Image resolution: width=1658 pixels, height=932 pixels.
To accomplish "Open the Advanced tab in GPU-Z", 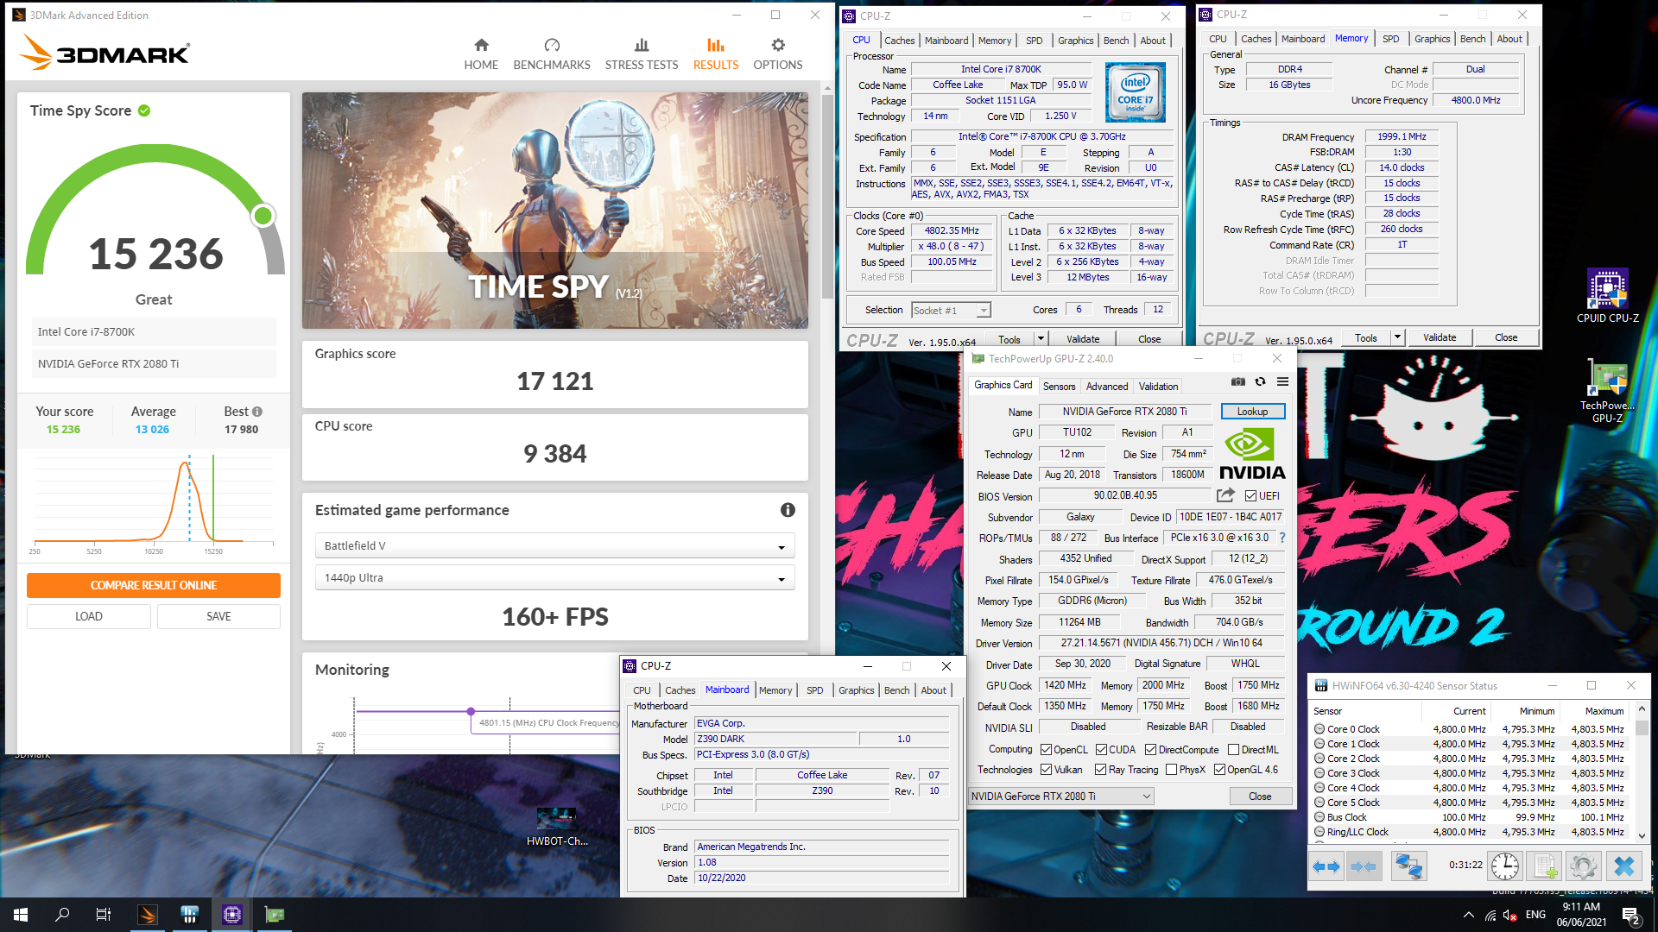I will (x=1107, y=386).
